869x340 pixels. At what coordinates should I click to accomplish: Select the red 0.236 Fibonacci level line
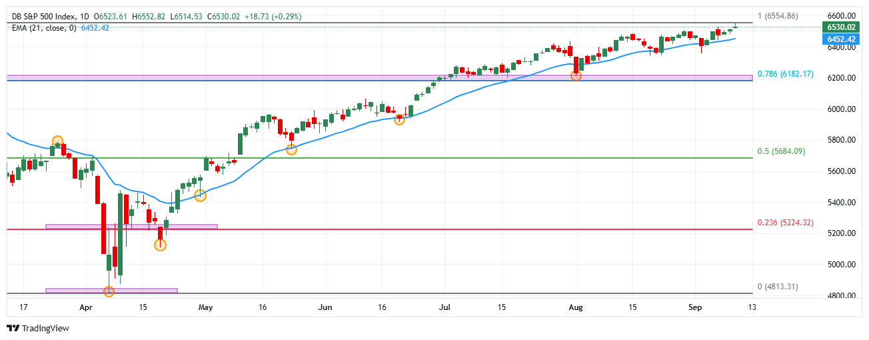pos(380,229)
